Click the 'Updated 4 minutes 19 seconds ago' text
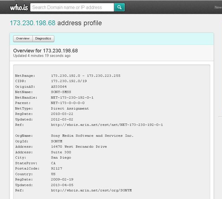Viewport: 222px width, 199px height. (x=42, y=56)
